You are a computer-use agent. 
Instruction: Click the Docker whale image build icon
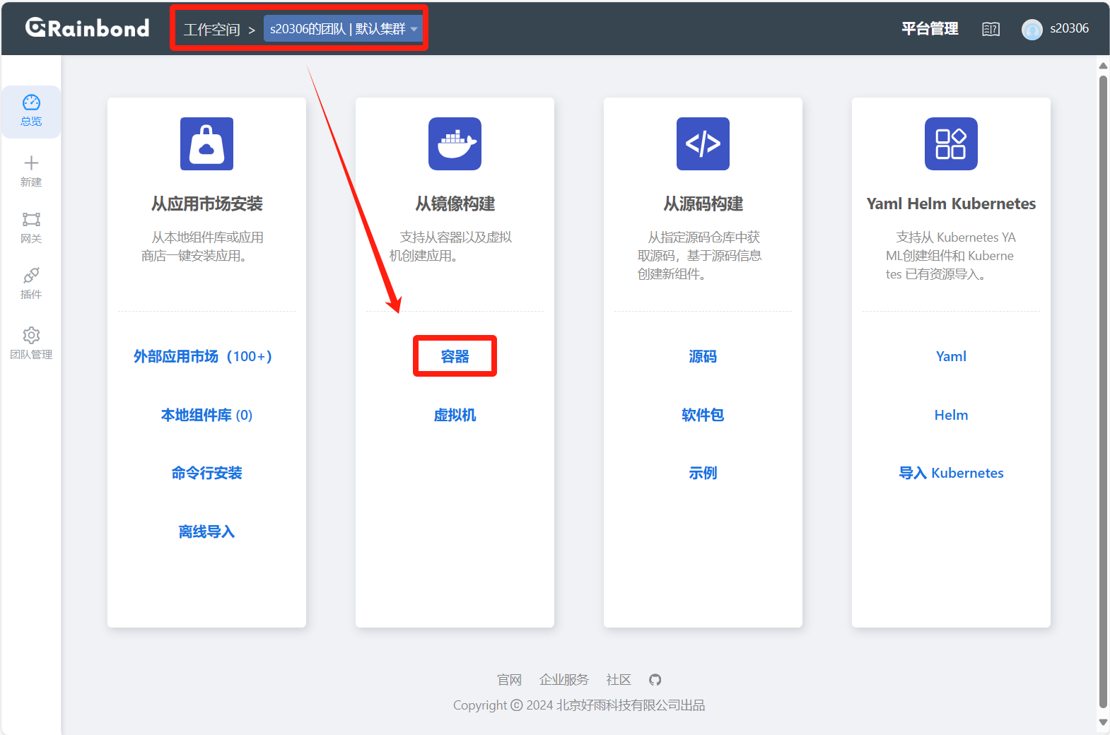[455, 144]
